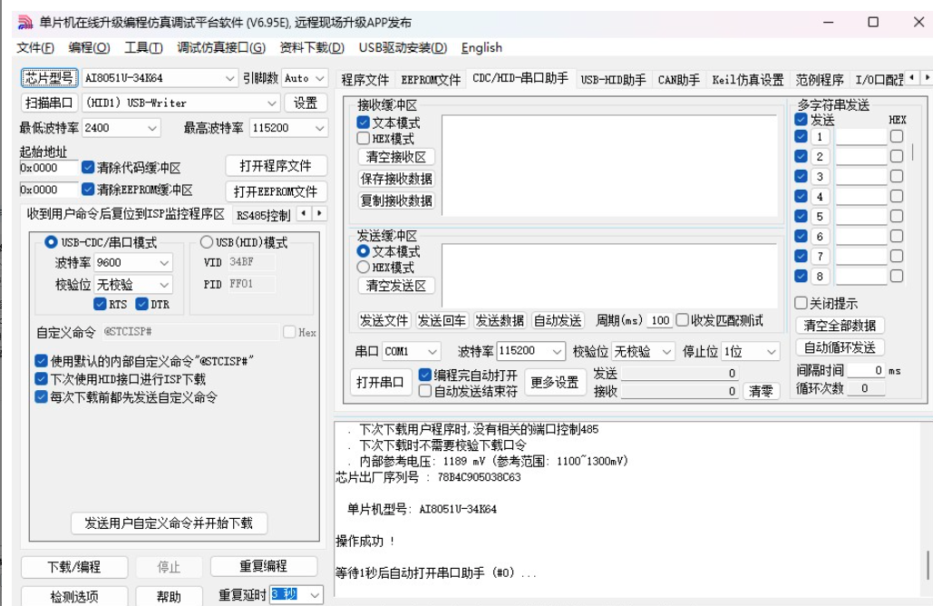Expand serial helper 波特率 115200 dropdown
This screenshot has height=606, width=933.
[557, 352]
